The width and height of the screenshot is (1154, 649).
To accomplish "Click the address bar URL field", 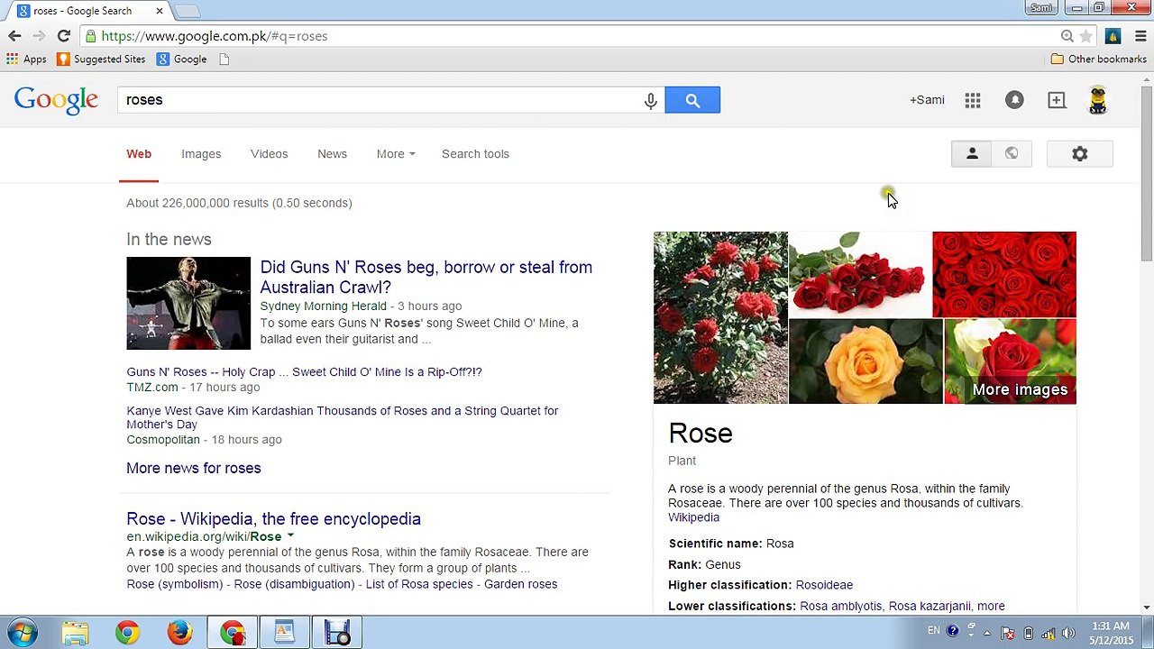I will pyautogui.click(x=577, y=36).
